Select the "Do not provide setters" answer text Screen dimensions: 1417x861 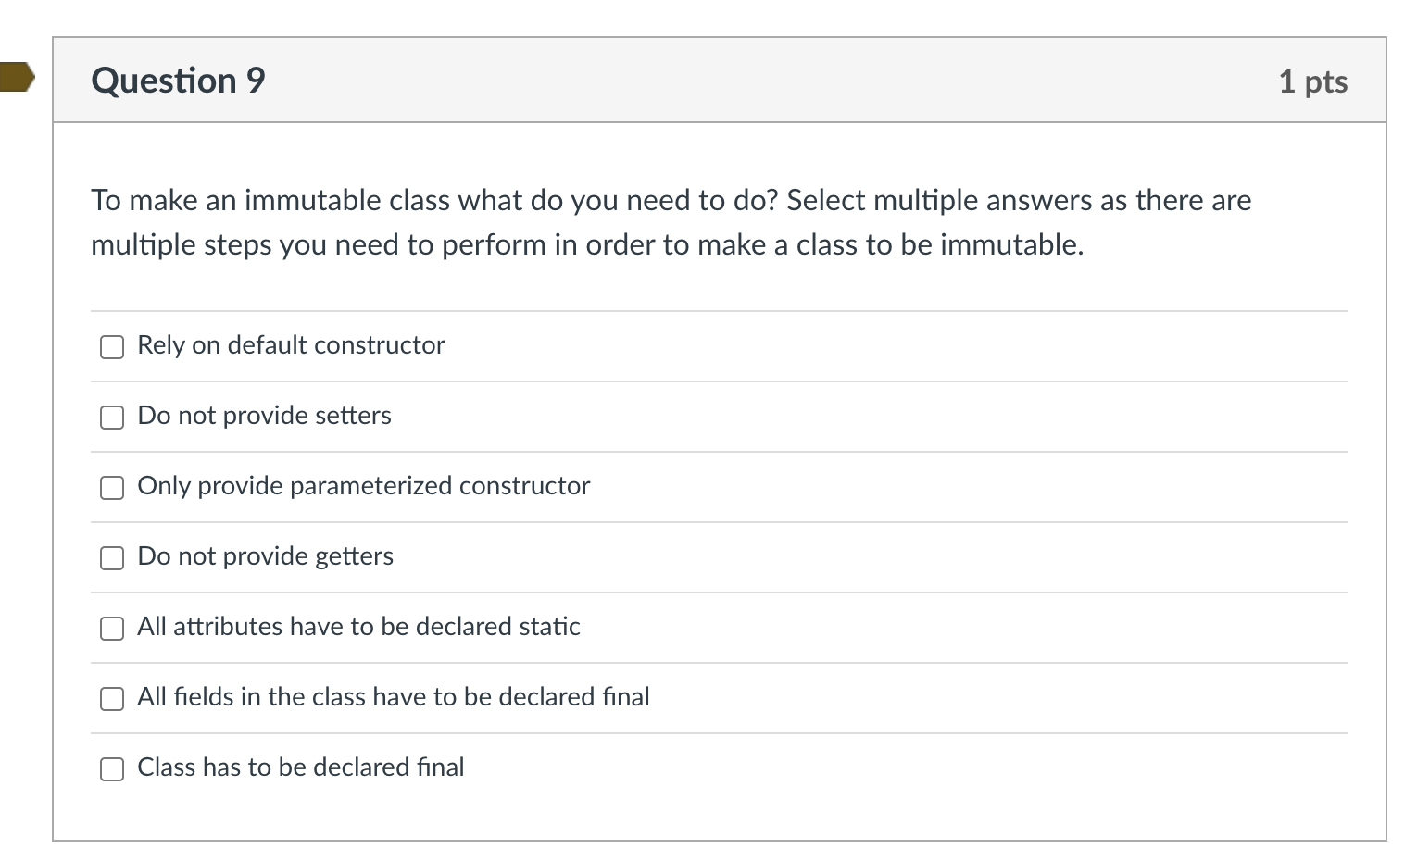[264, 416]
